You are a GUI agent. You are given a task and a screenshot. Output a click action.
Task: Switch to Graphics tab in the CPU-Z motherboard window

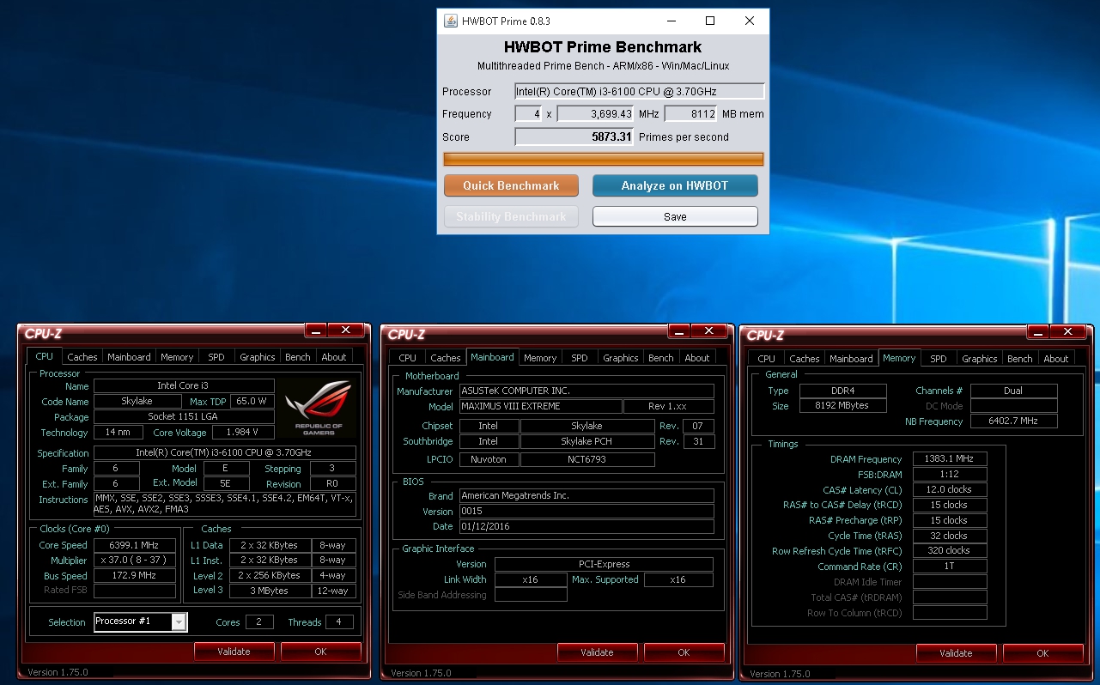621,358
